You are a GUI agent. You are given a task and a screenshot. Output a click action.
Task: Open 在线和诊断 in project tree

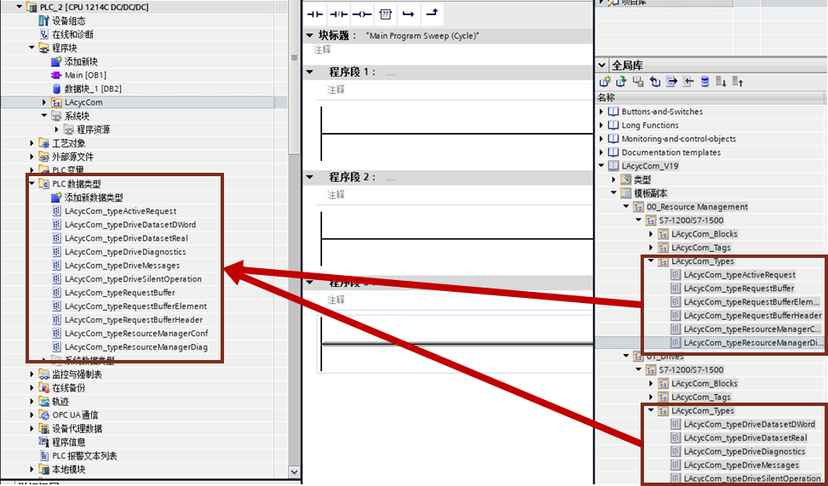(x=72, y=34)
